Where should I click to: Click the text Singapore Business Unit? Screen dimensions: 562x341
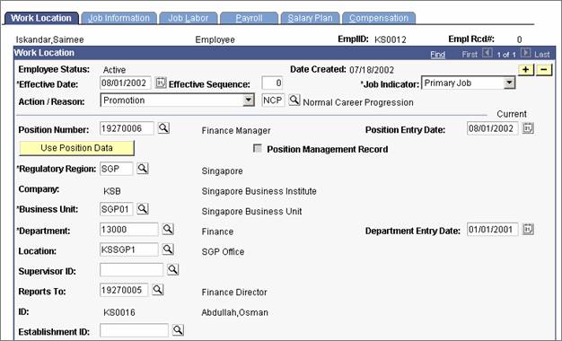251,212
